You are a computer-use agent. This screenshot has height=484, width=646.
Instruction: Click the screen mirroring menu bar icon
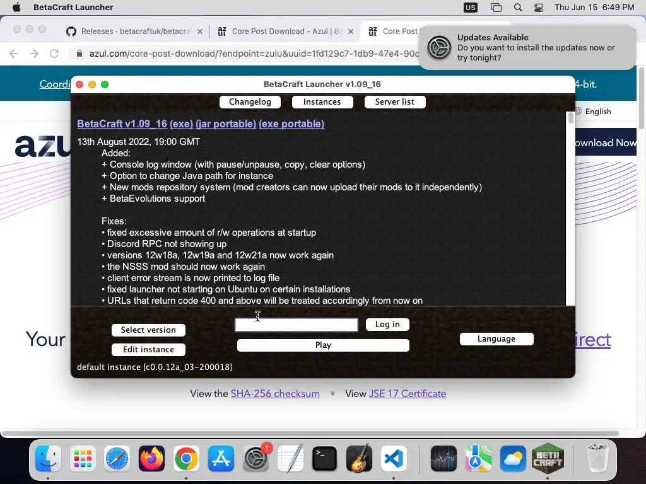tap(496, 8)
